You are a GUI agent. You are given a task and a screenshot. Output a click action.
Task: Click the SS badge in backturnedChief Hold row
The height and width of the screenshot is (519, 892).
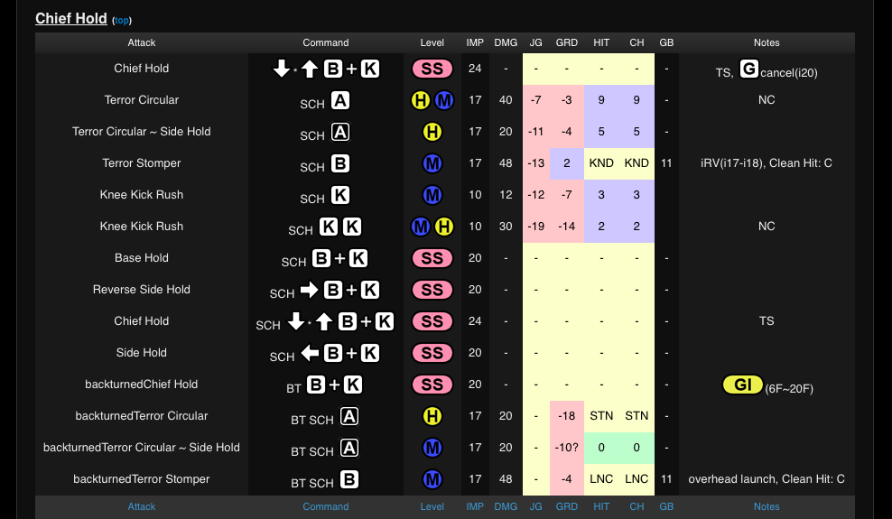point(432,385)
